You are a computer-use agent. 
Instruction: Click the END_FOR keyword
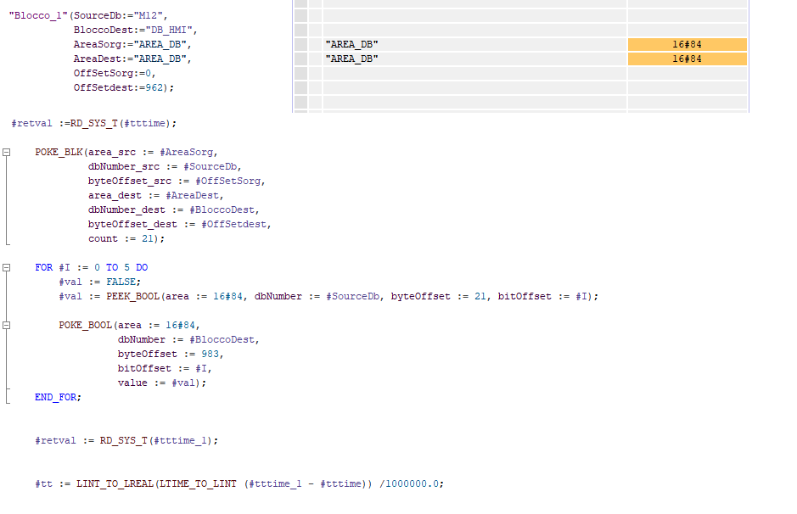[x=57, y=397]
